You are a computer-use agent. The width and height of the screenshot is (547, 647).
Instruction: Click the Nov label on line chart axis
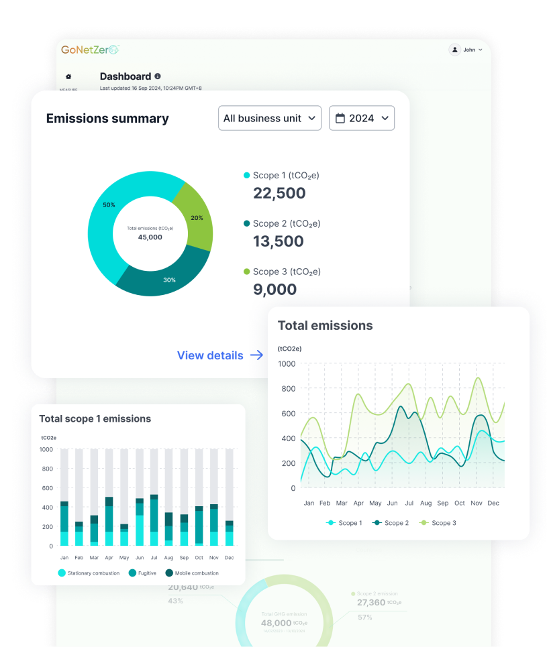click(477, 503)
